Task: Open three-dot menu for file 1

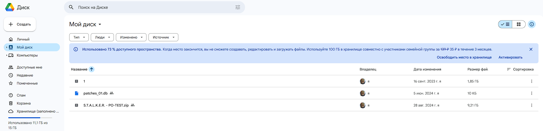Action: click(x=531, y=81)
